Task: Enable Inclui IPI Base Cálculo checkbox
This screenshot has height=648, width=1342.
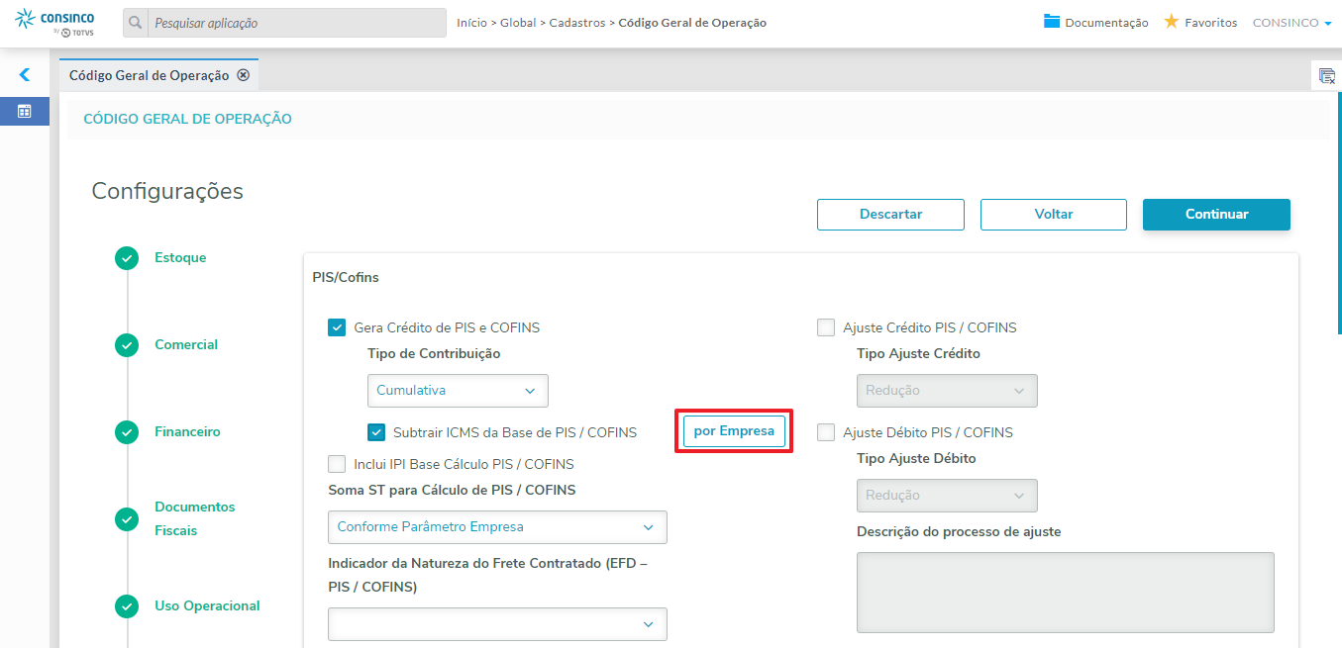Action: [x=337, y=464]
